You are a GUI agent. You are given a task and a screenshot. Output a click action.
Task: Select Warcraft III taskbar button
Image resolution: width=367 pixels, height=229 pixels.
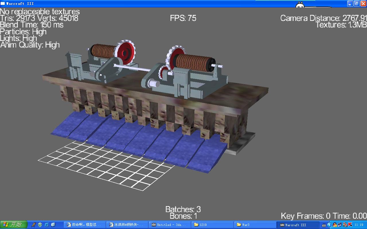click(x=298, y=225)
